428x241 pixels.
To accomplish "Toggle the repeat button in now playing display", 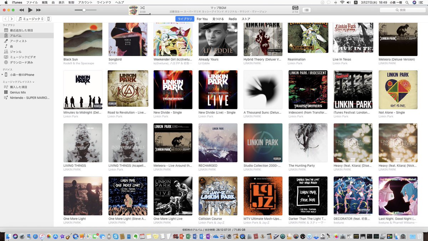I will tap(295, 8).
